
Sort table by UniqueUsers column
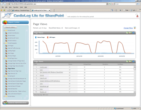tap(87, 64)
